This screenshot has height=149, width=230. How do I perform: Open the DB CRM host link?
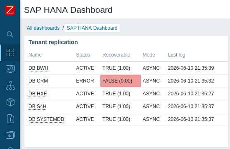click(38, 81)
